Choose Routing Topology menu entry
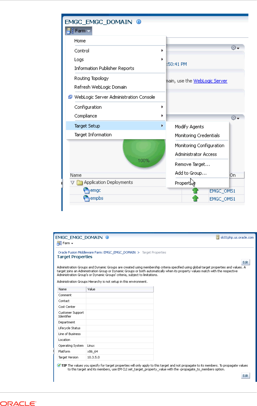Image resolution: width=257 pixels, height=406 pixels. point(91,78)
